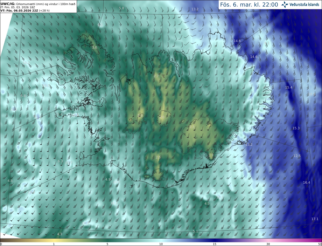Click the 4.5 value label
Screen dimensions: 322x246
[207, 203]
